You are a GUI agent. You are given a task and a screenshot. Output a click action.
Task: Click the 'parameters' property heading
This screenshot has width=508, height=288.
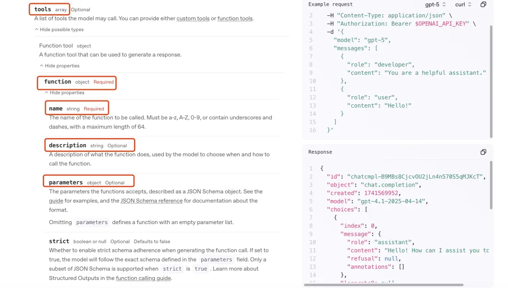tap(66, 182)
